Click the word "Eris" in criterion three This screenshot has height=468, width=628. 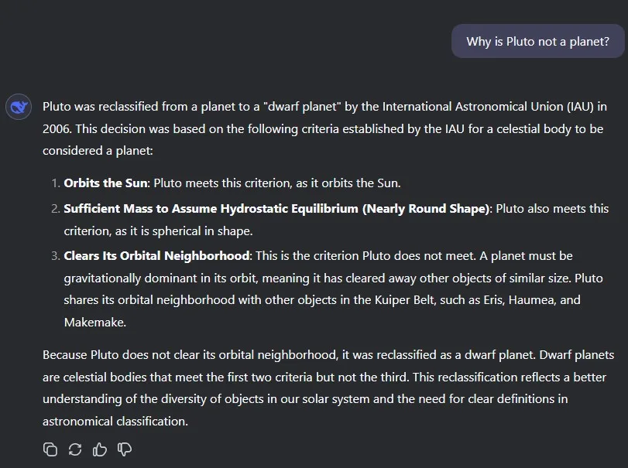[x=497, y=300]
